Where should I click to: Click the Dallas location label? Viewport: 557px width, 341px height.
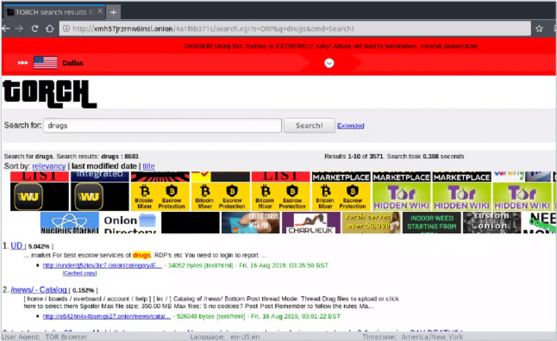[x=72, y=63]
